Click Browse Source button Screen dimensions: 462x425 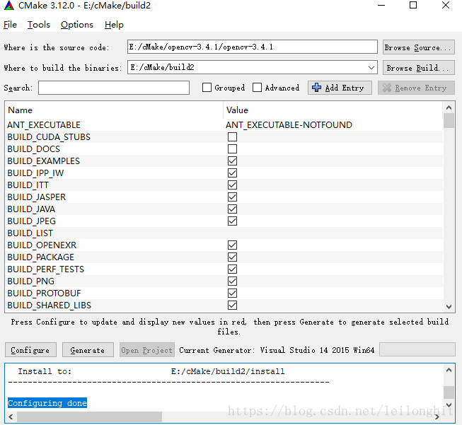click(x=418, y=47)
